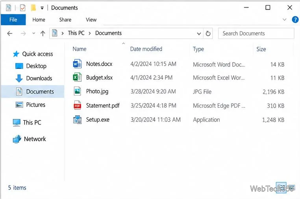The image size is (300, 199).
Task: Click chevron between This PC and Documents
Action: (x=89, y=33)
